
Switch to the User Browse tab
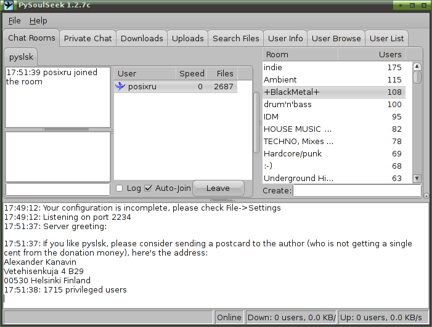point(336,38)
